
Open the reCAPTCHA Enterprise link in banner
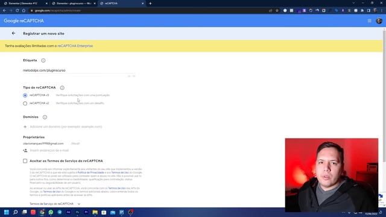click(x=75, y=46)
